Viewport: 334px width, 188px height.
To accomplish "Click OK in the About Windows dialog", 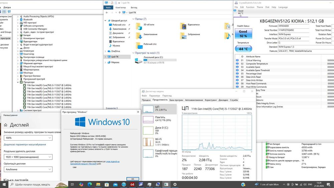I will pos(133,179).
